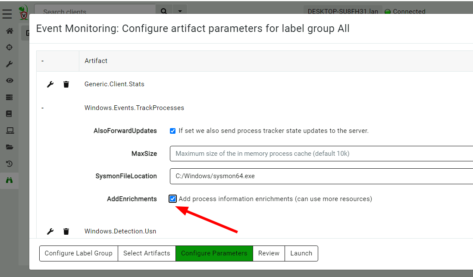Viewport: 473px width, 277px height.
Task: Open Collected Artifacts via the history icon
Action: click(9, 164)
